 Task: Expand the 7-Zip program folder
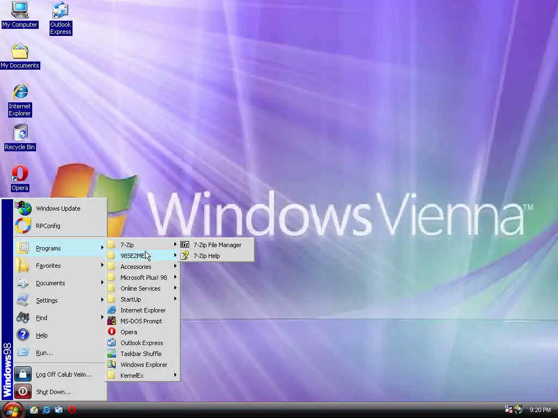click(143, 245)
